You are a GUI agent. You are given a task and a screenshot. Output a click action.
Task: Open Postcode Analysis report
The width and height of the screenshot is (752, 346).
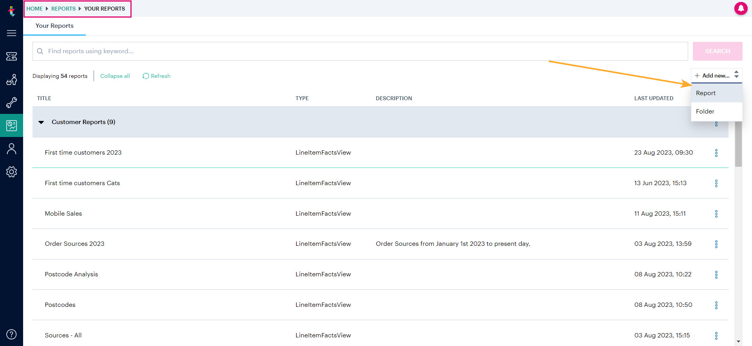tap(71, 274)
